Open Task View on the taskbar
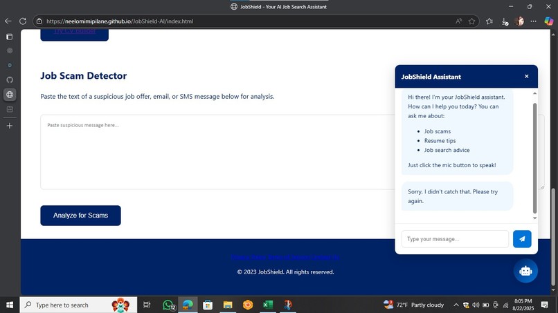 147,305
